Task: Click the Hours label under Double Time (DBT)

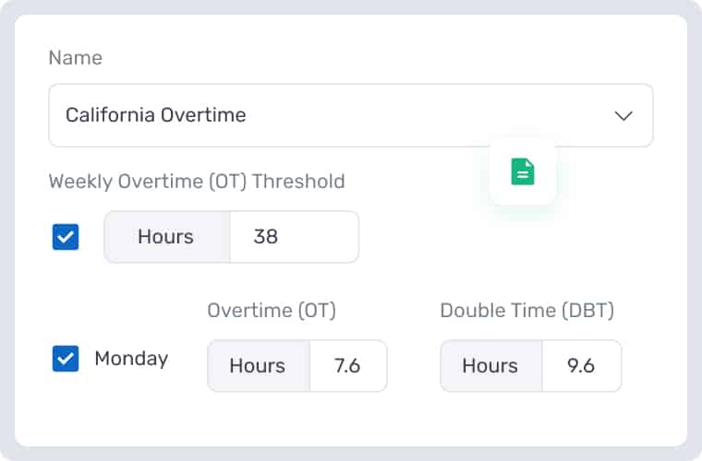Action: pyautogui.click(x=490, y=366)
